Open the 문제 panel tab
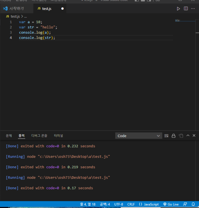 [9, 136]
